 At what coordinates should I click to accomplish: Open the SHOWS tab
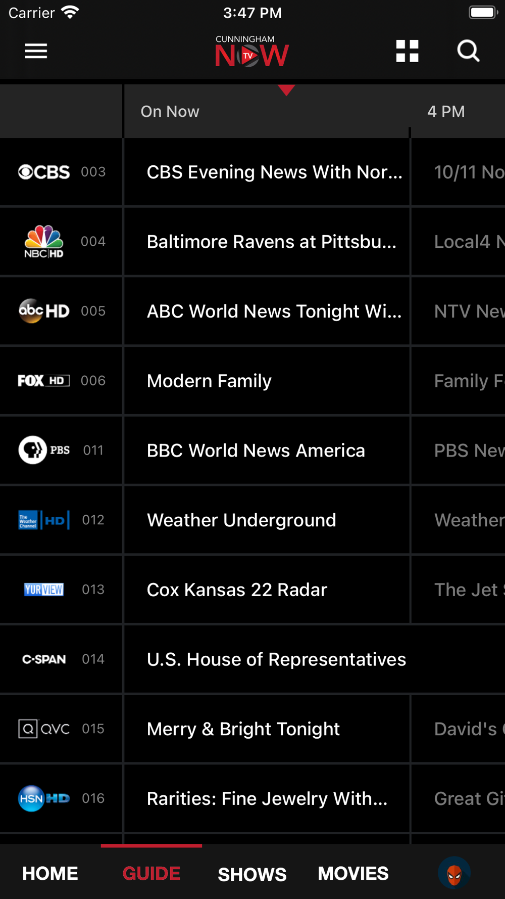(252, 874)
